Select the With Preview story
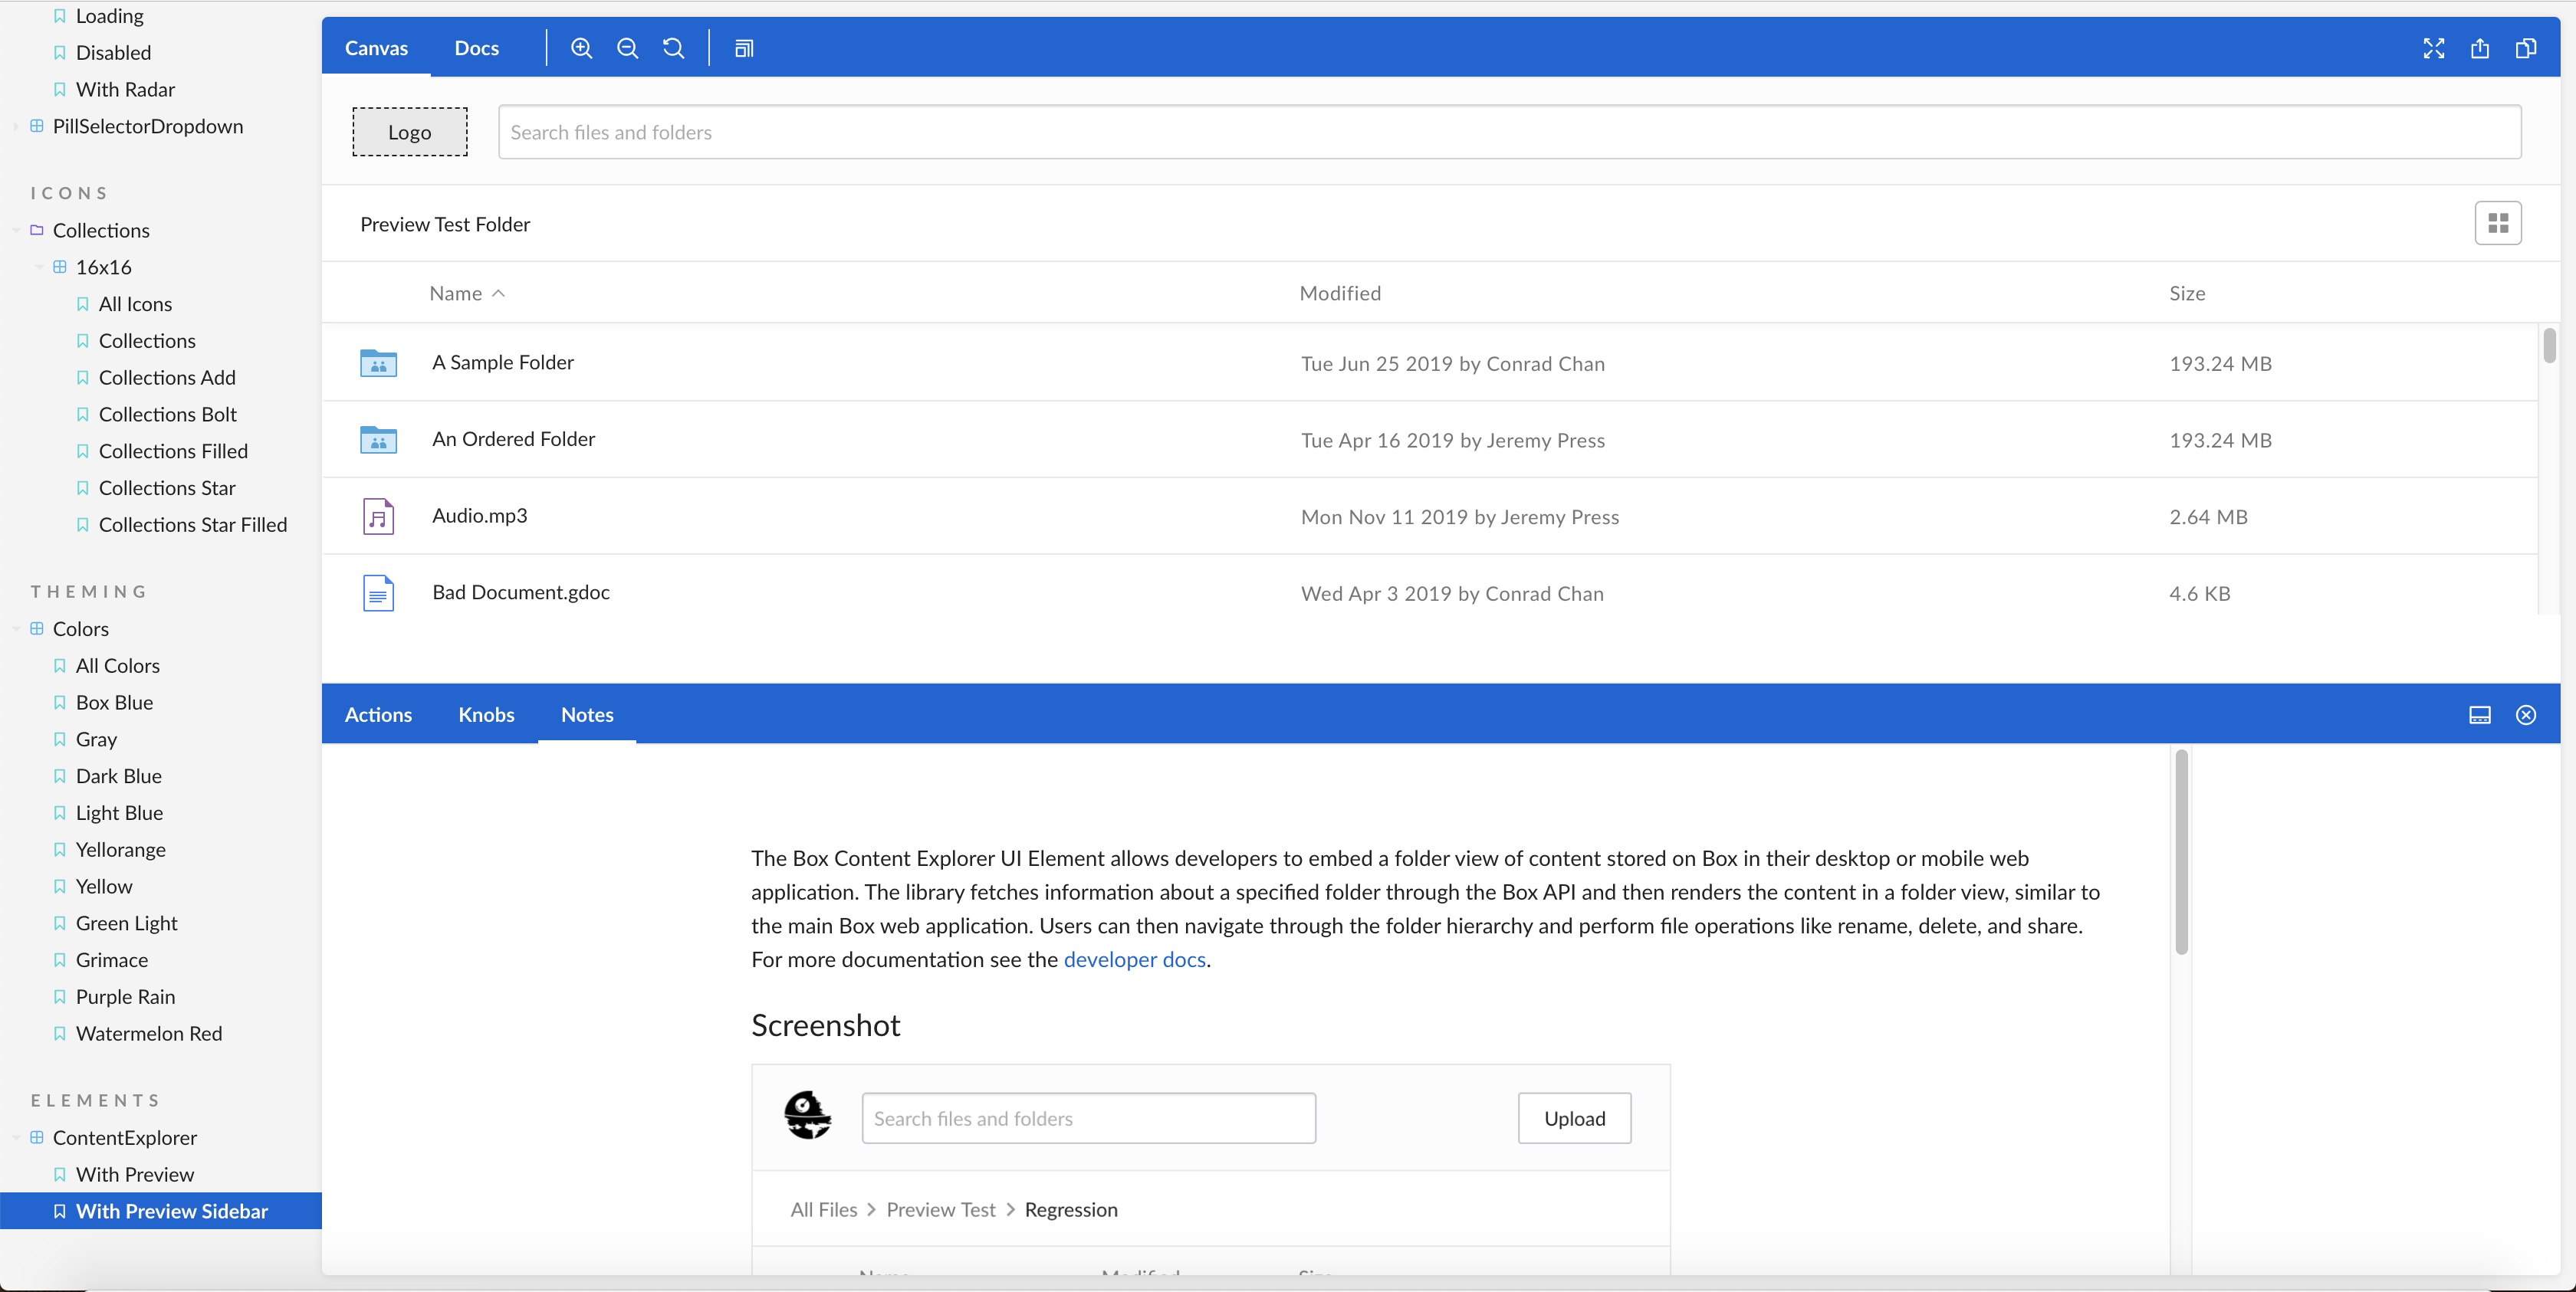This screenshot has height=1292, width=2576. click(134, 1174)
